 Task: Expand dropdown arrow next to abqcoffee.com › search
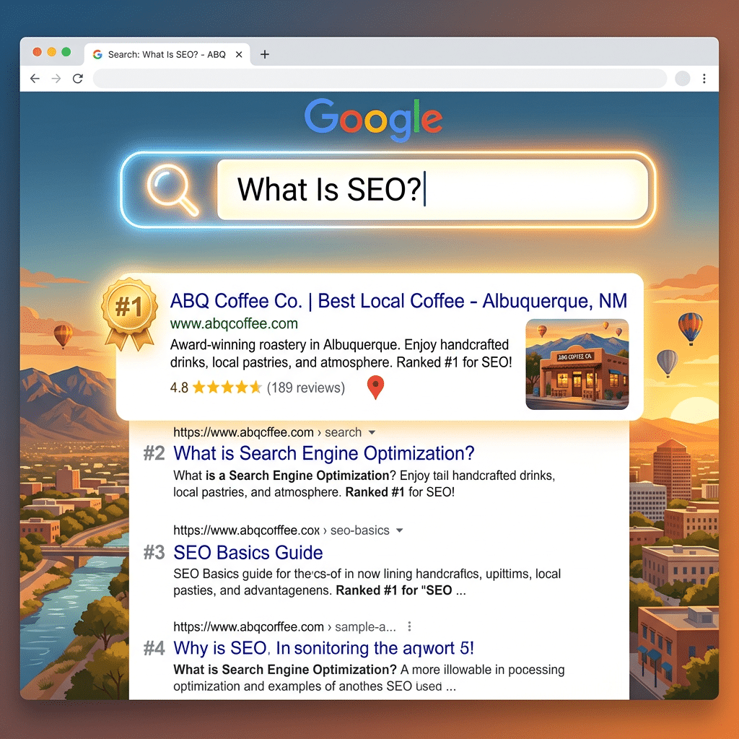372,433
